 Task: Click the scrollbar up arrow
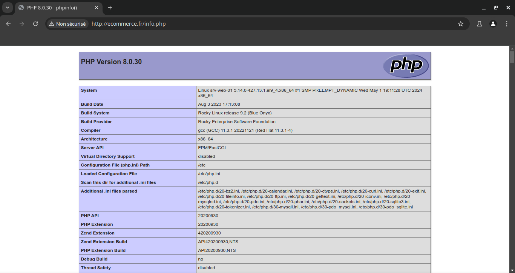(512, 48)
